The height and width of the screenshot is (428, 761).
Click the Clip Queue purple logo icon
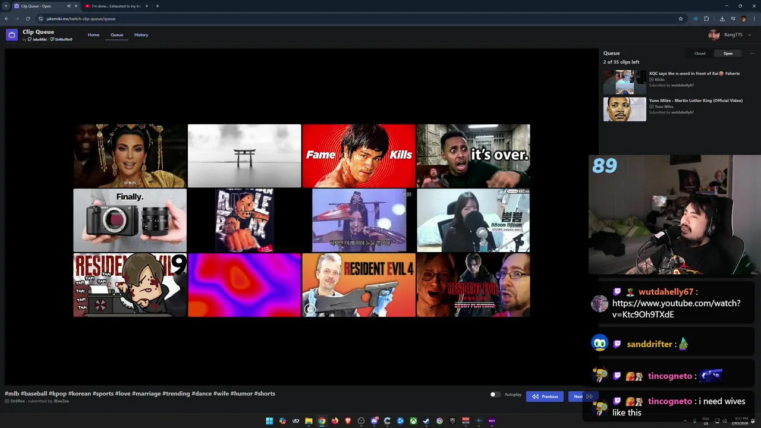click(x=12, y=34)
